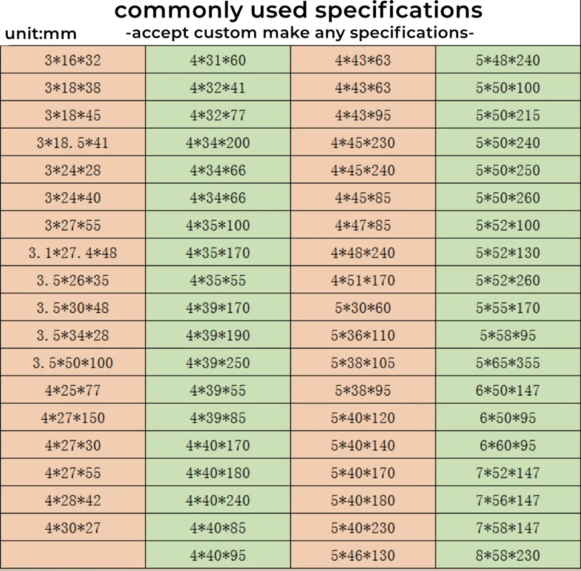Select the 4*34*200 cell
Screen dimensions: 581x571
point(218,143)
